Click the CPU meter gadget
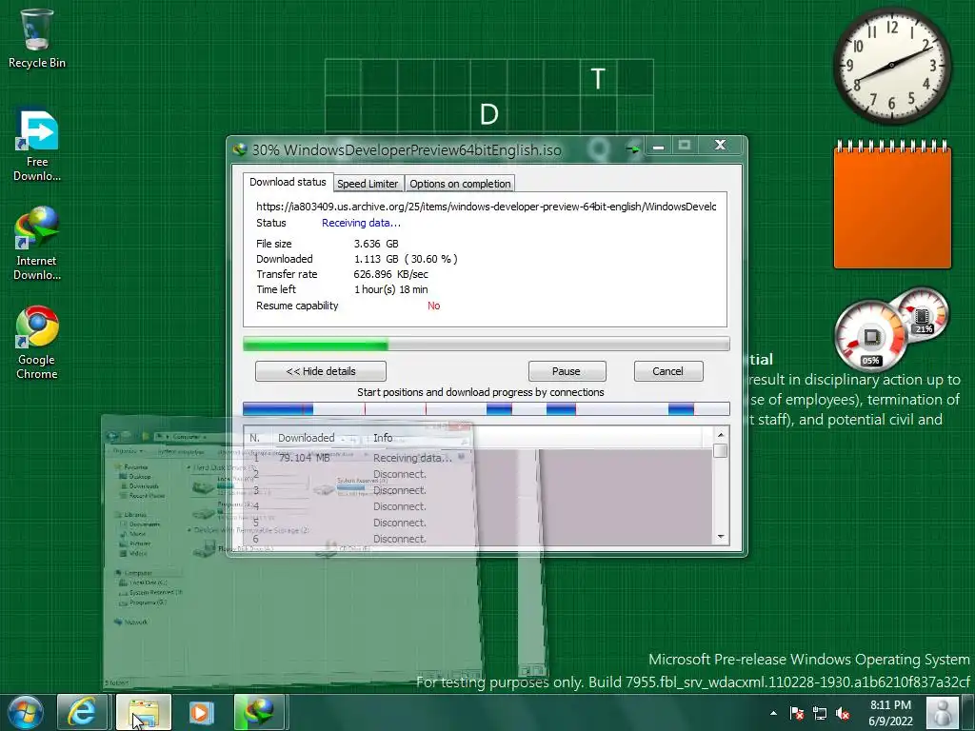The image size is (975, 731). pos(870,336)
